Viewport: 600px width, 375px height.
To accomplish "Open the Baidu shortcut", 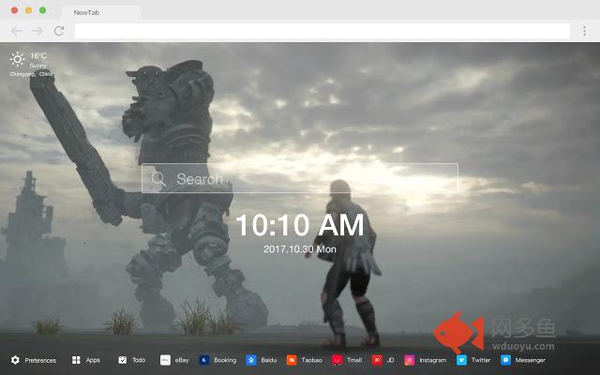I will click(x=251, y=360).
